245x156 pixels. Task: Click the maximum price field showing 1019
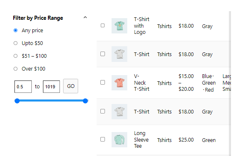[51, 87]
